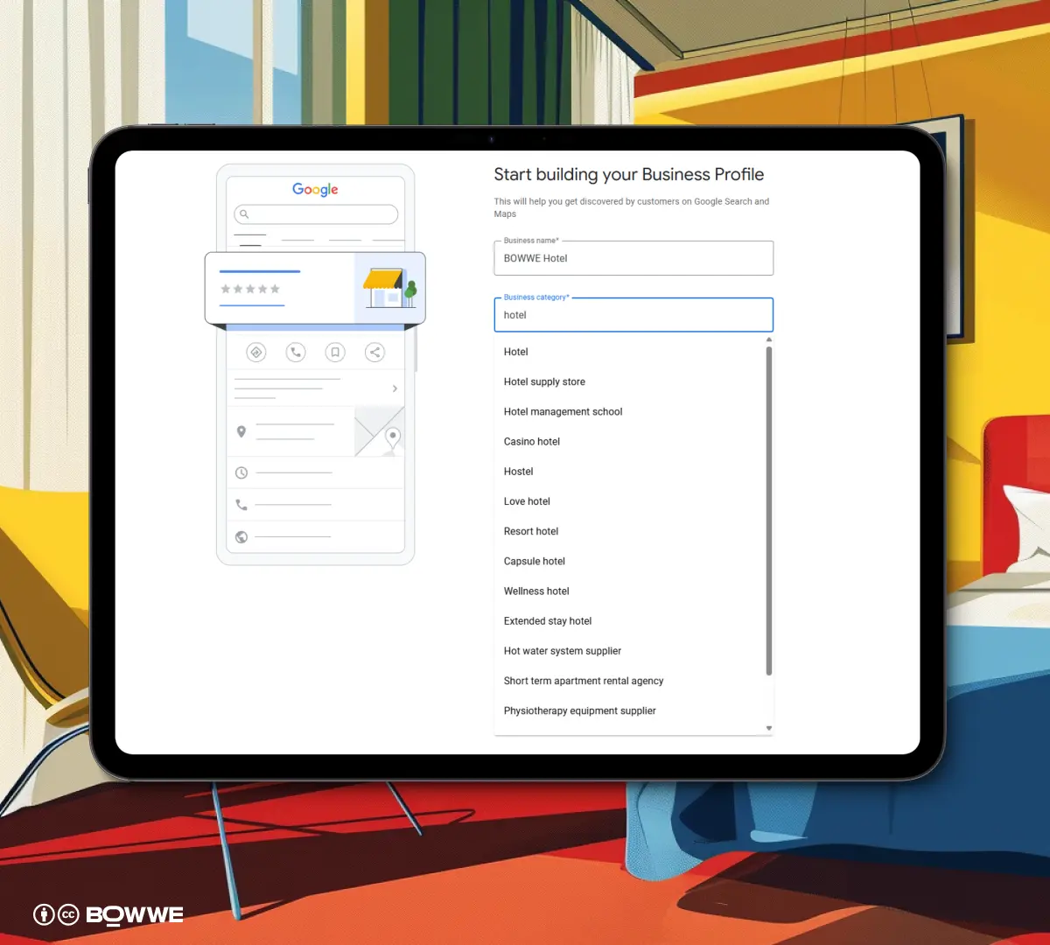Click the category list scrollbar thumb
The height and width of the screenshot is (945, 1050).
[769, 511]
